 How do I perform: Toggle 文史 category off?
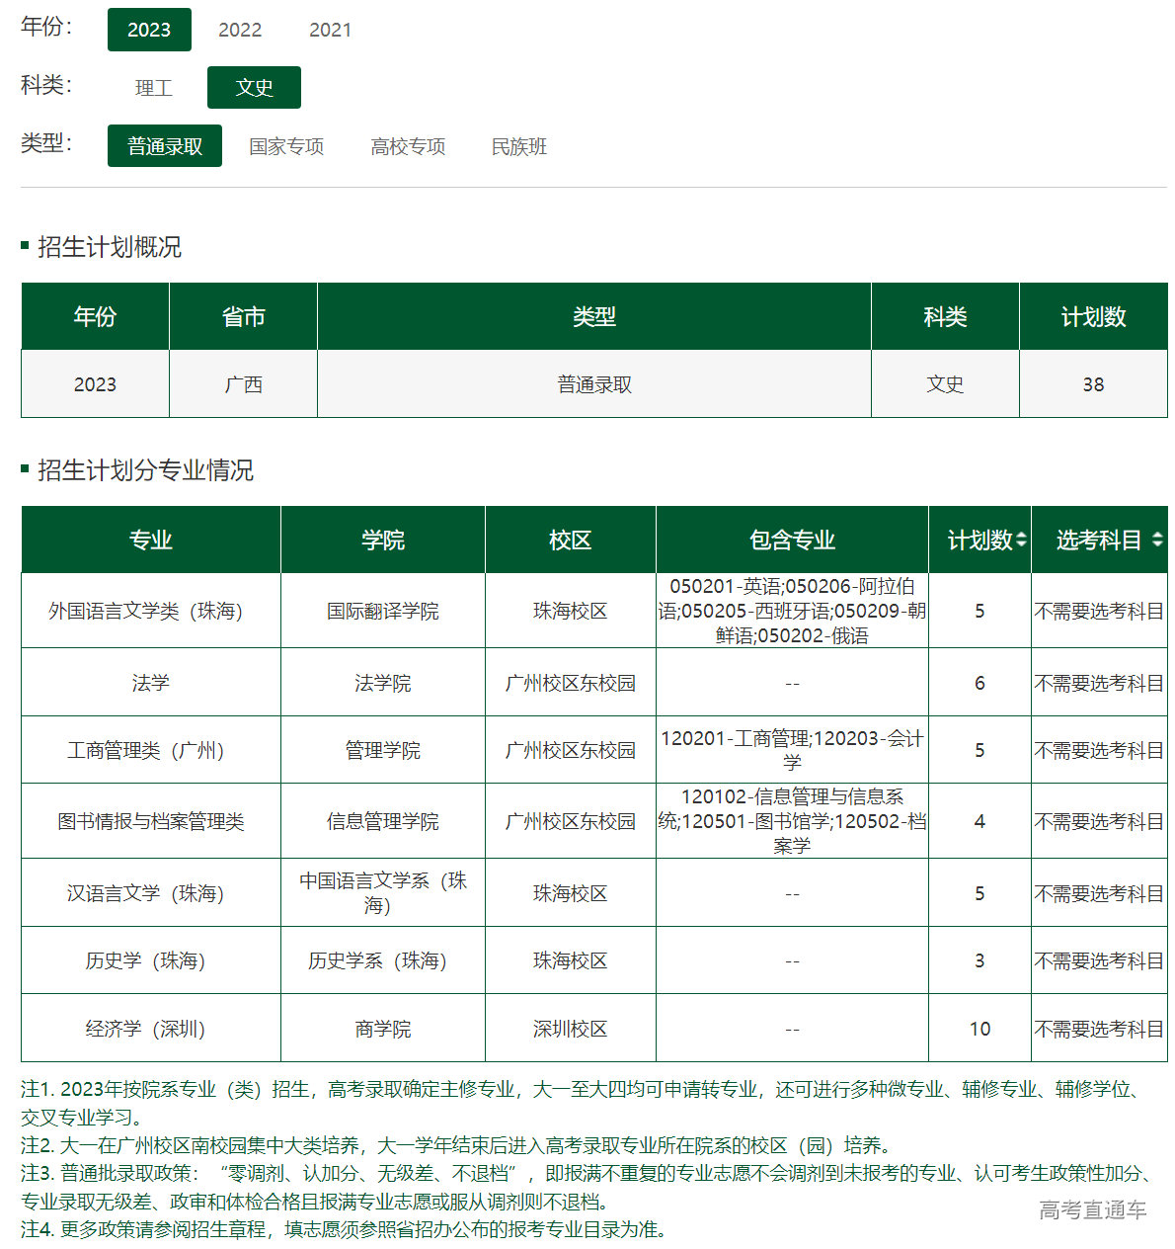click(x=254, y=87)
